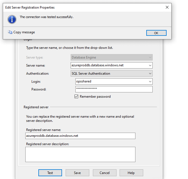Enable the Remember password checkbox
The height and width of the screenshot is (179, 188).
click(76, 97)
